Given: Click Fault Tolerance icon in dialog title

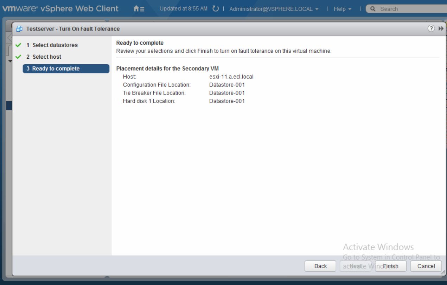Looking at the screenshot, I should click(19, 29).
